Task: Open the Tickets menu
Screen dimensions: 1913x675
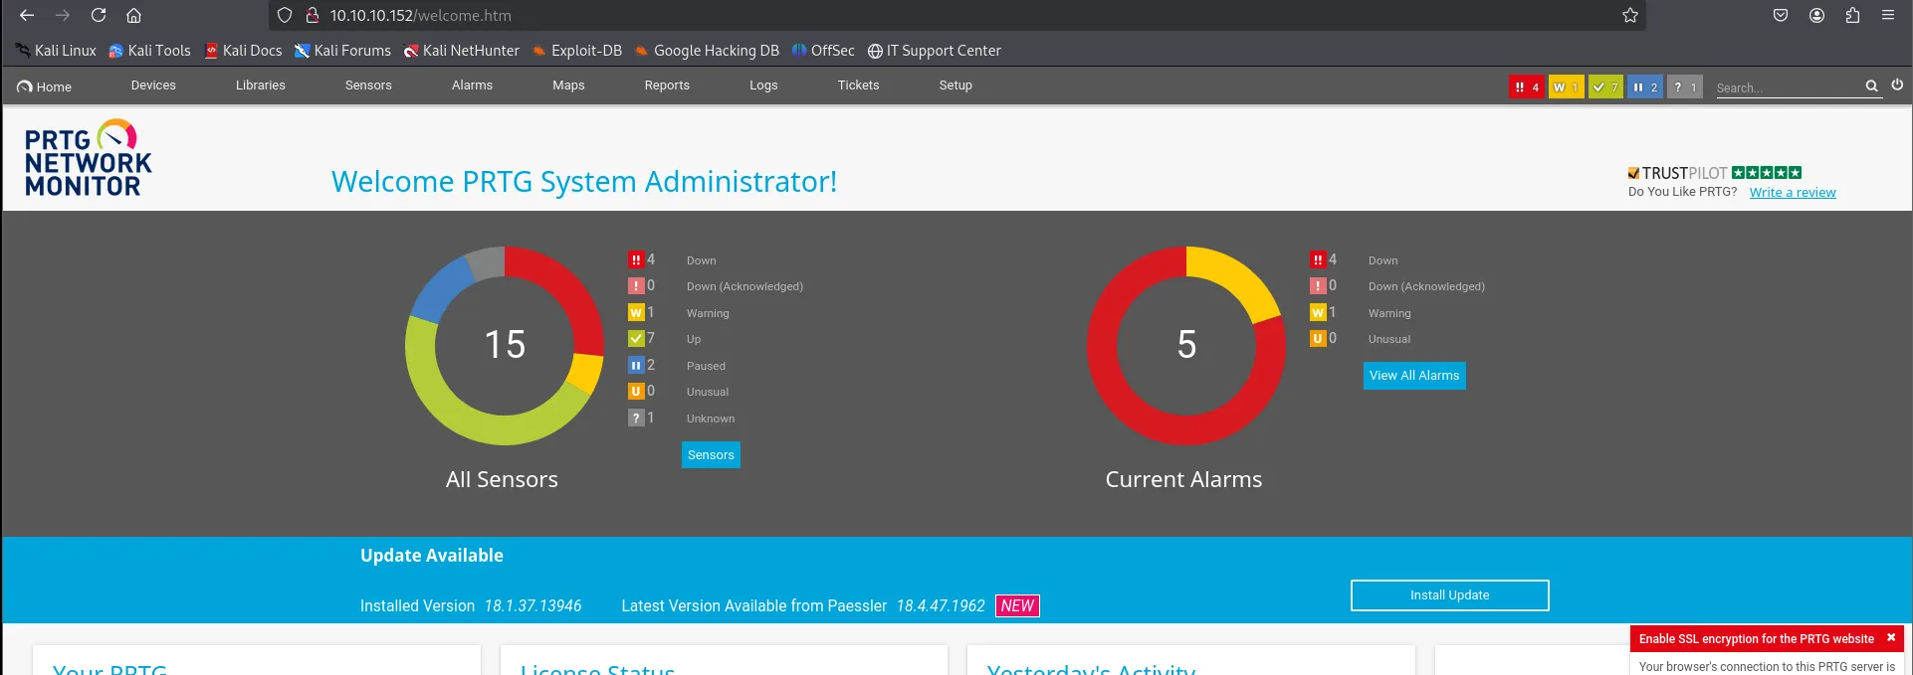Action: pos(858,85)
